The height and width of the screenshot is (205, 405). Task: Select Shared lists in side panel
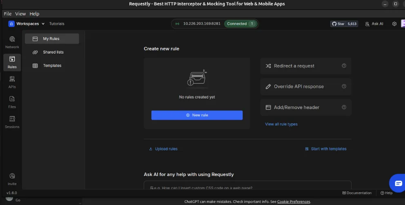[x=52, y=52]
